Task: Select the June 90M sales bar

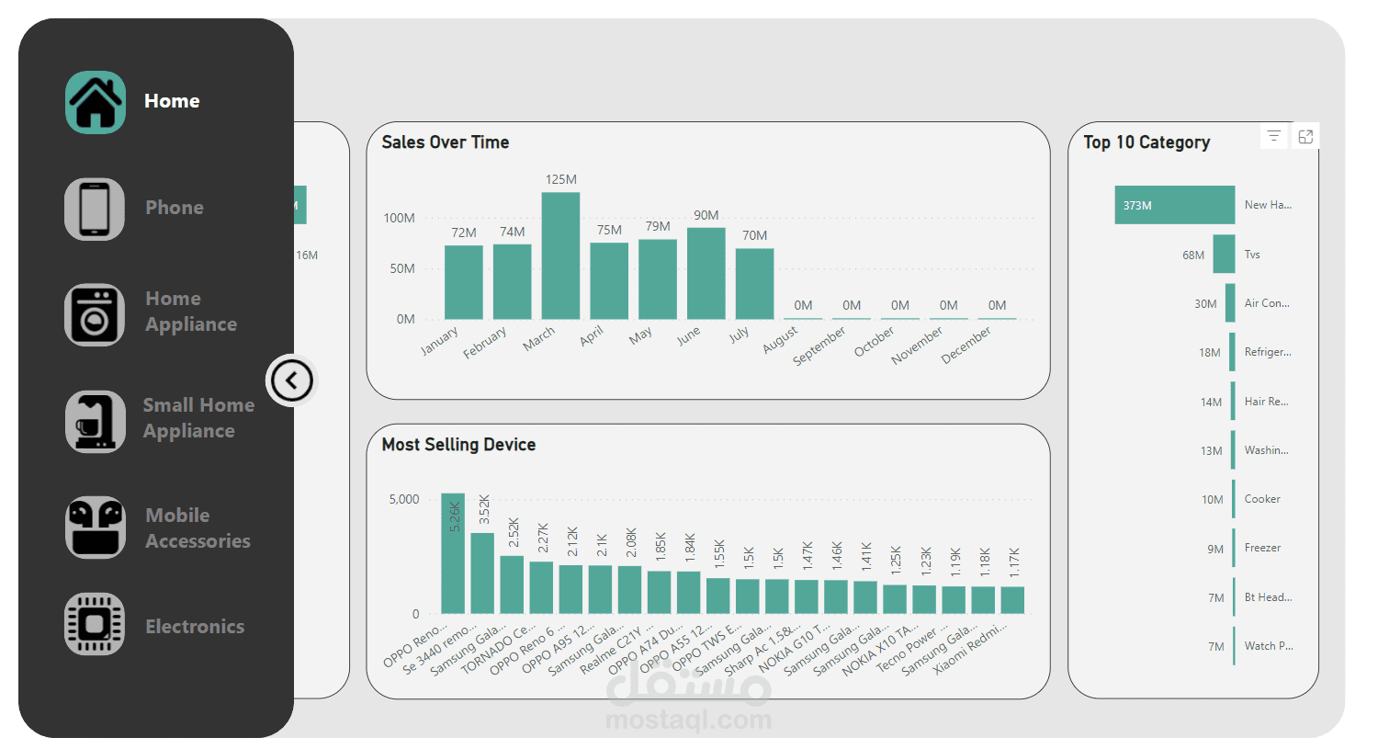Action: (706, 273)
